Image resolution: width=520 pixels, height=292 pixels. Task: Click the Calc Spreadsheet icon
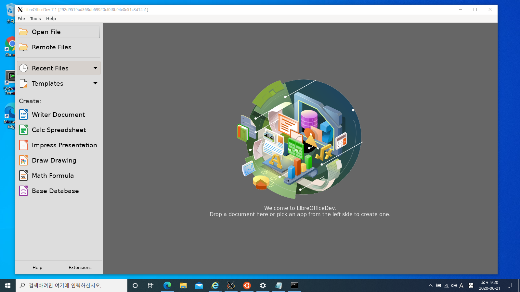(23, 130)
